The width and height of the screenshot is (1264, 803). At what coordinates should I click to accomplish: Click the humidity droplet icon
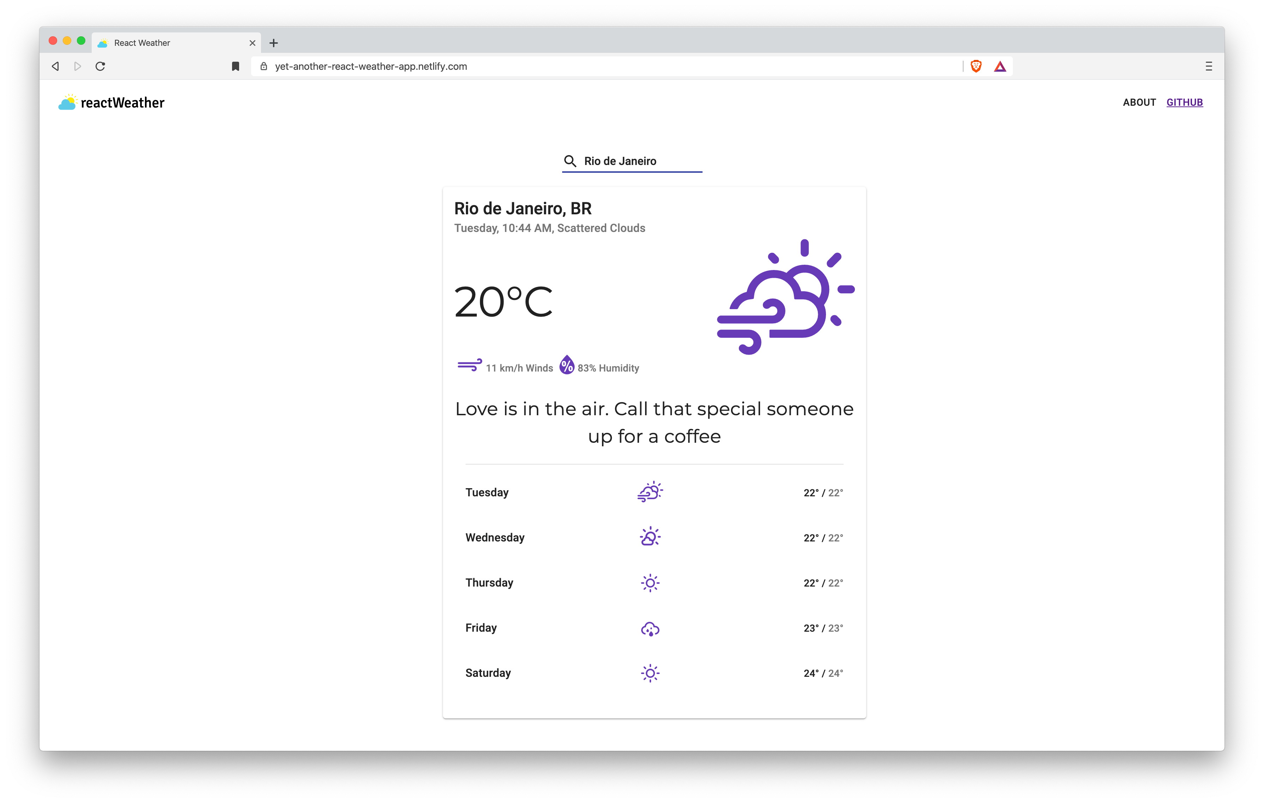click(566, 364)
